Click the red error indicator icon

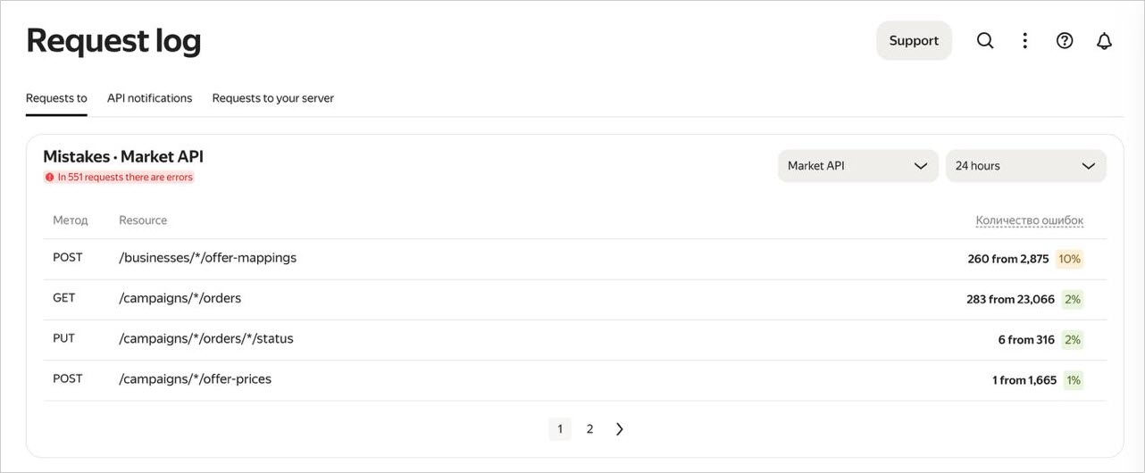[x=49, y=177]
